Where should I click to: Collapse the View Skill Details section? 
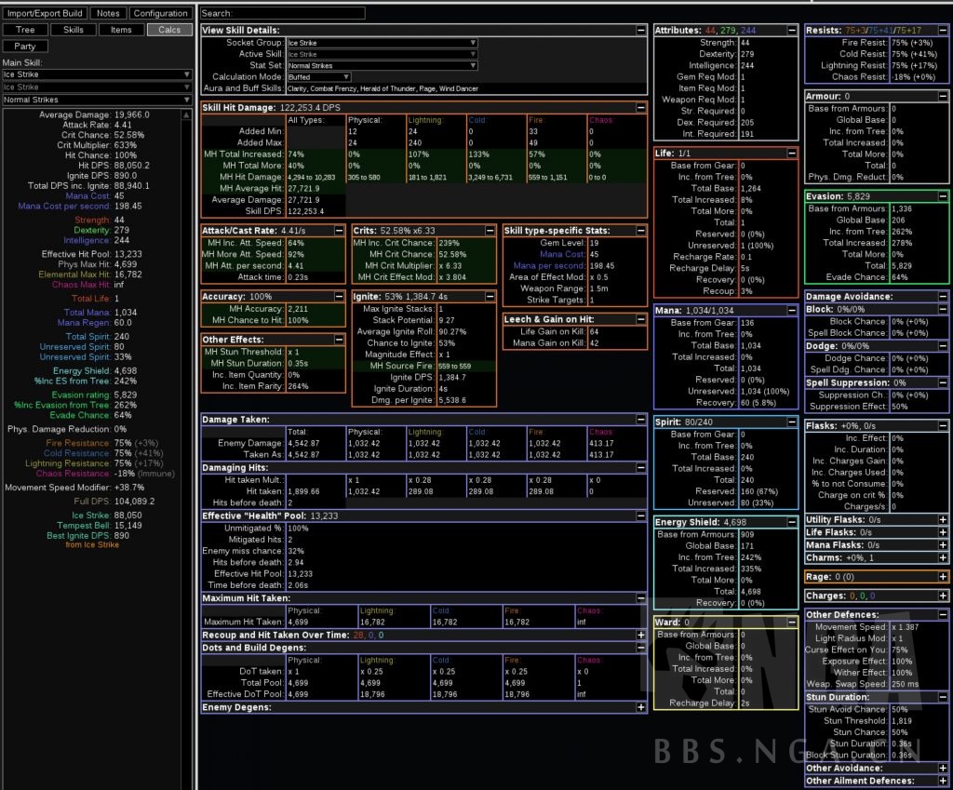click(641, 31)
